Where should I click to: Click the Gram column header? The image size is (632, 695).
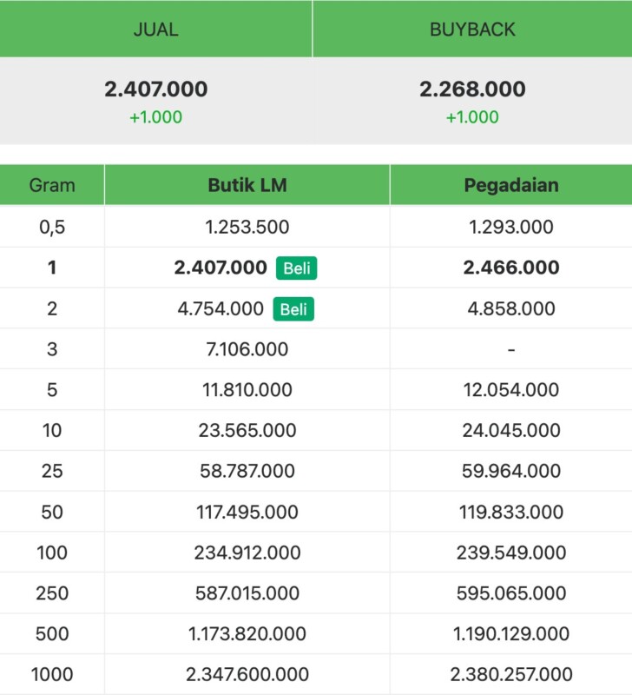52,185
